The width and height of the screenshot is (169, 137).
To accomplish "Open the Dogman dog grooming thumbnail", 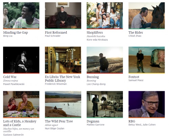I will pos(105,104).
